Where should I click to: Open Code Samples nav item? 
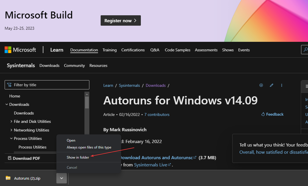pyautogui.click(x=178, y=50)
